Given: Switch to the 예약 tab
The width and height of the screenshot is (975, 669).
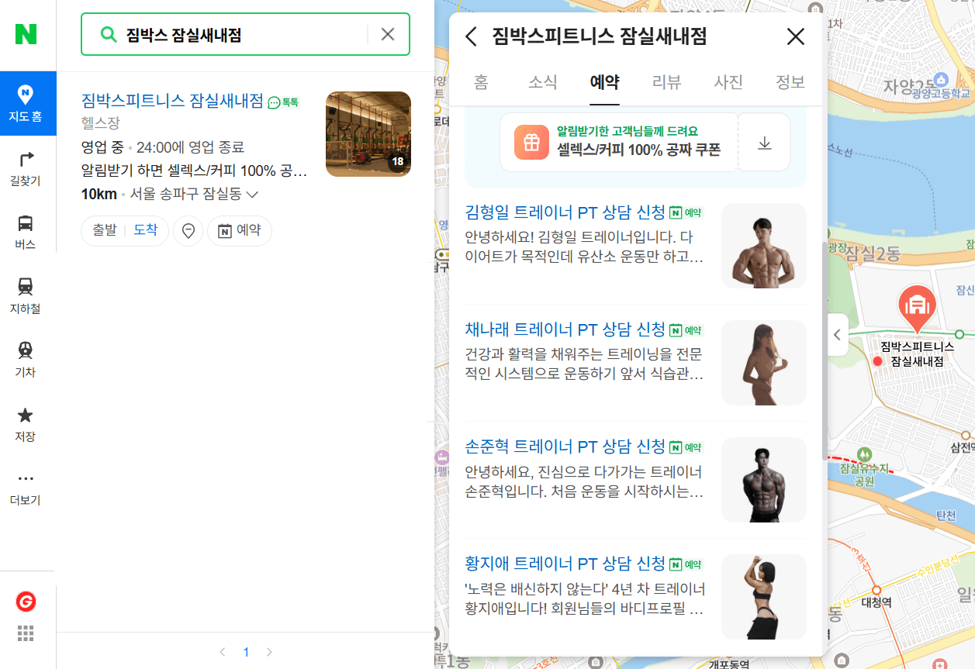Looking at the screenshot, I should click(604, 82).
